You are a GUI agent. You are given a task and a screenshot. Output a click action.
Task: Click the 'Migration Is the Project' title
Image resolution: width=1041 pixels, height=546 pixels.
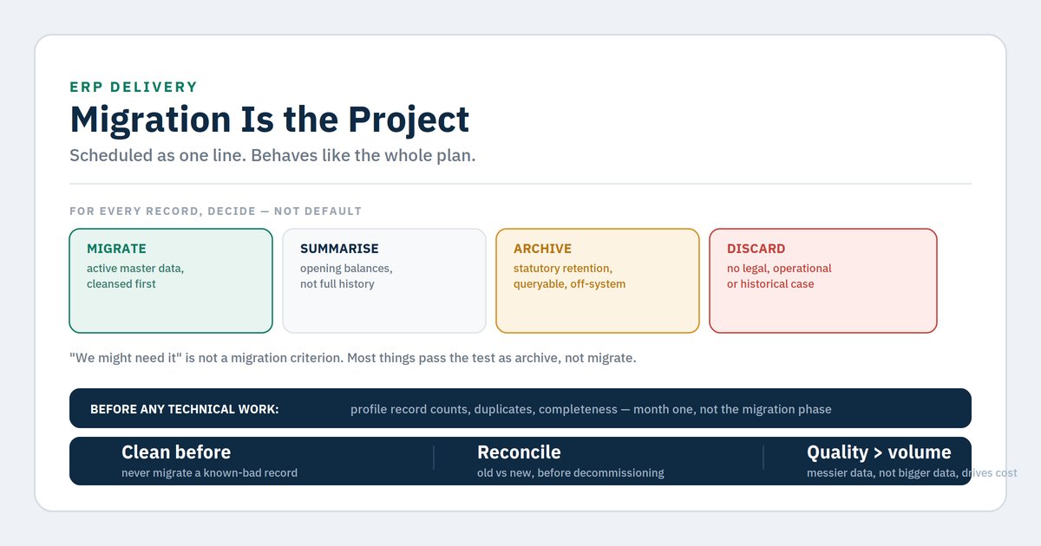270,120
